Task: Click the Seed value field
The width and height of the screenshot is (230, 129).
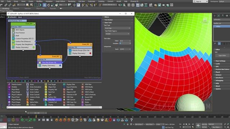Action: pyautogui.click(x=125, y=49)
